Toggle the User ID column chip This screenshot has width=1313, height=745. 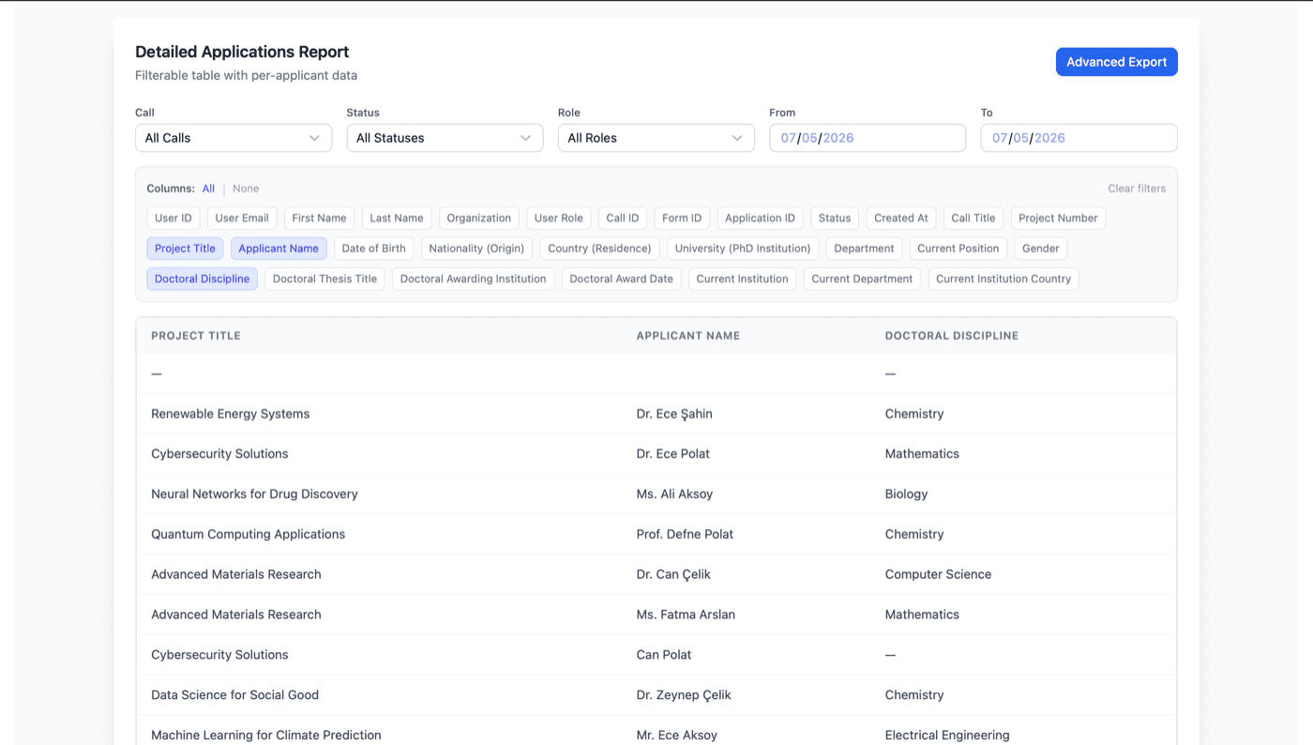pos(174,218)
